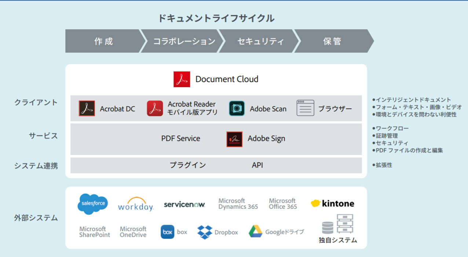Select the ブラウザー label text
Image resolution: width=468 pixels, height=257 pixels.
click(x=335, y=109)
